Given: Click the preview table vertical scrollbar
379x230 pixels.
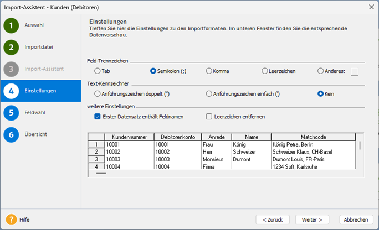Looking at the screenshot, I should (360, 151).
